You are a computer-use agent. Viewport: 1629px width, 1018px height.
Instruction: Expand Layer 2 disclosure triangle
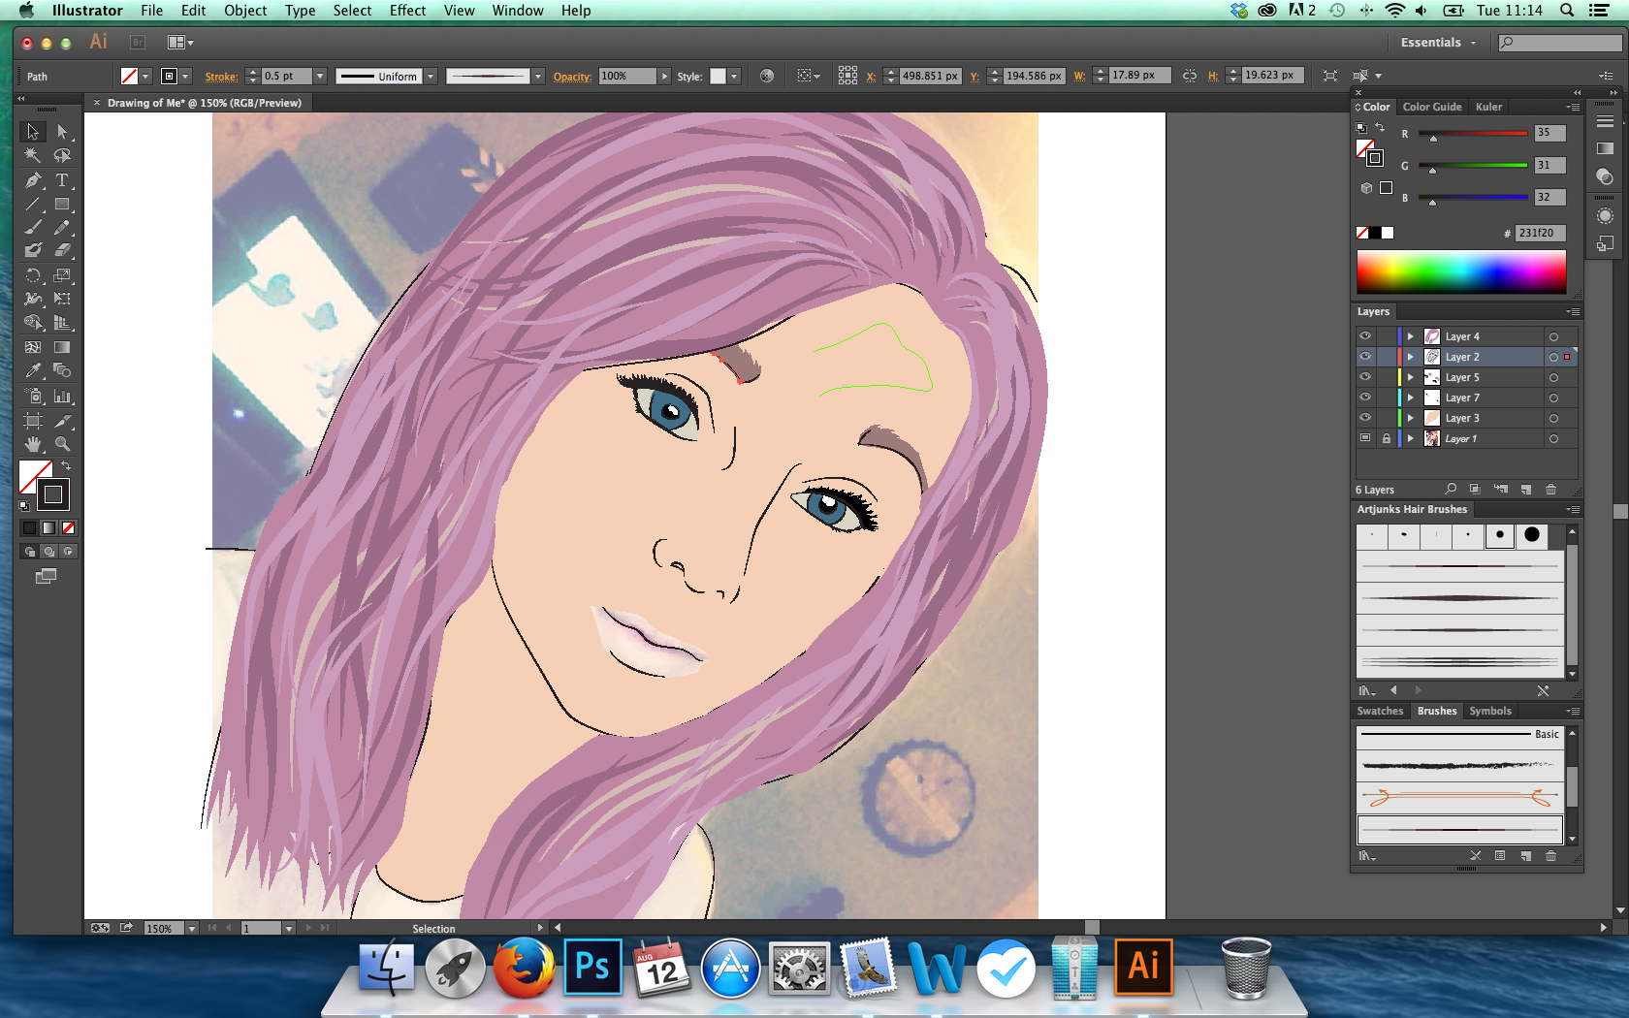coord(1411,357)
